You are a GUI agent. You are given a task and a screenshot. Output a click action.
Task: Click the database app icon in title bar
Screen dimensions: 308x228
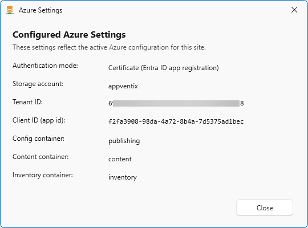10,10
